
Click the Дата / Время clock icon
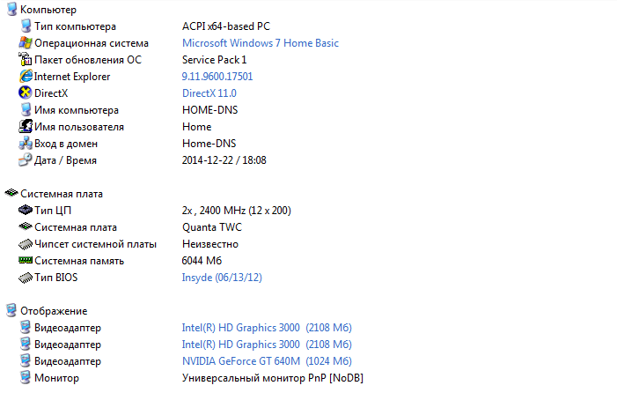coord(25,160)
